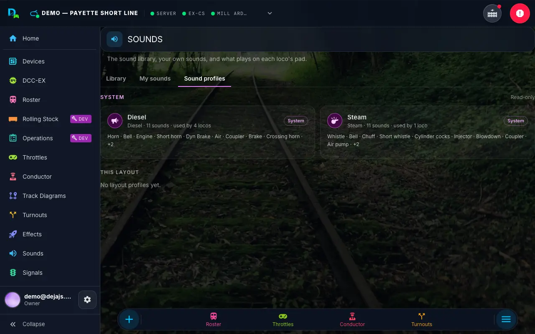The width and height of the screenshot is (535, 334).
Task: Click the EX-CS status indicator
Action: (194, 13)
